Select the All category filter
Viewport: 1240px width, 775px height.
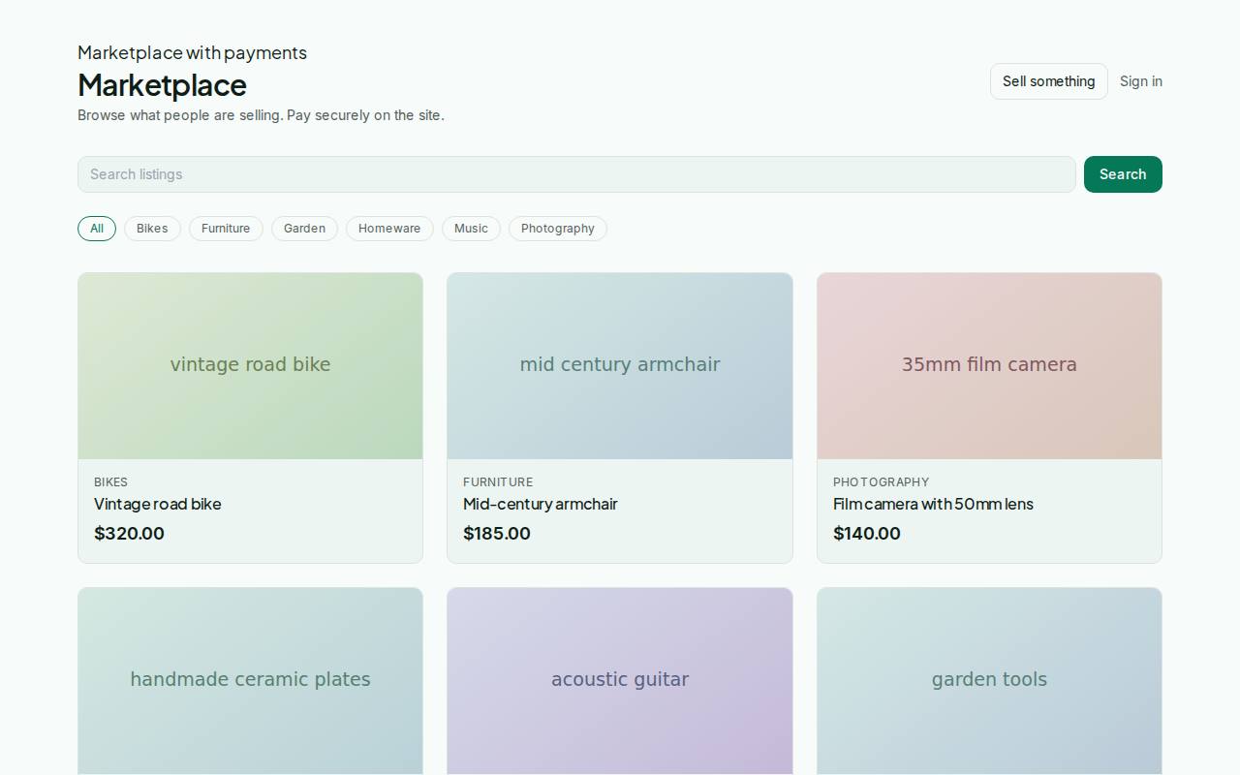(x=97, y=229)
